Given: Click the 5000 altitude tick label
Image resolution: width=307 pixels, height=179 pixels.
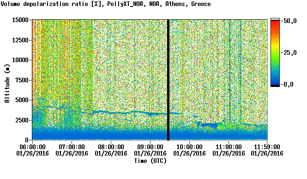Looking at the screenshot, I should point(22,100).
